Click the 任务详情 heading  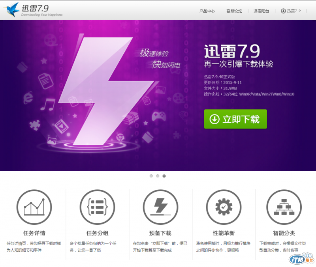click(x=34, y=233)
